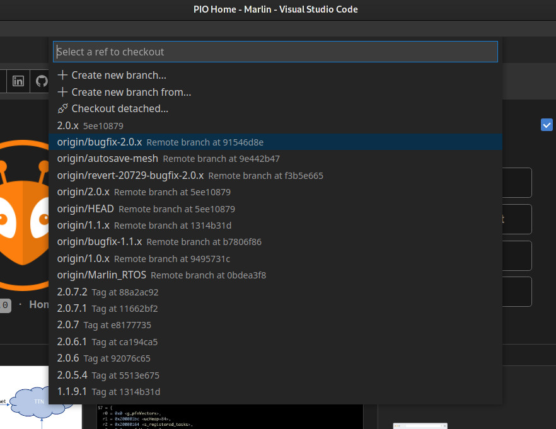Select origin/1.0.x remote branch
Screen dimensions: 556x429
pyautogui.click(x=275, y=259)
